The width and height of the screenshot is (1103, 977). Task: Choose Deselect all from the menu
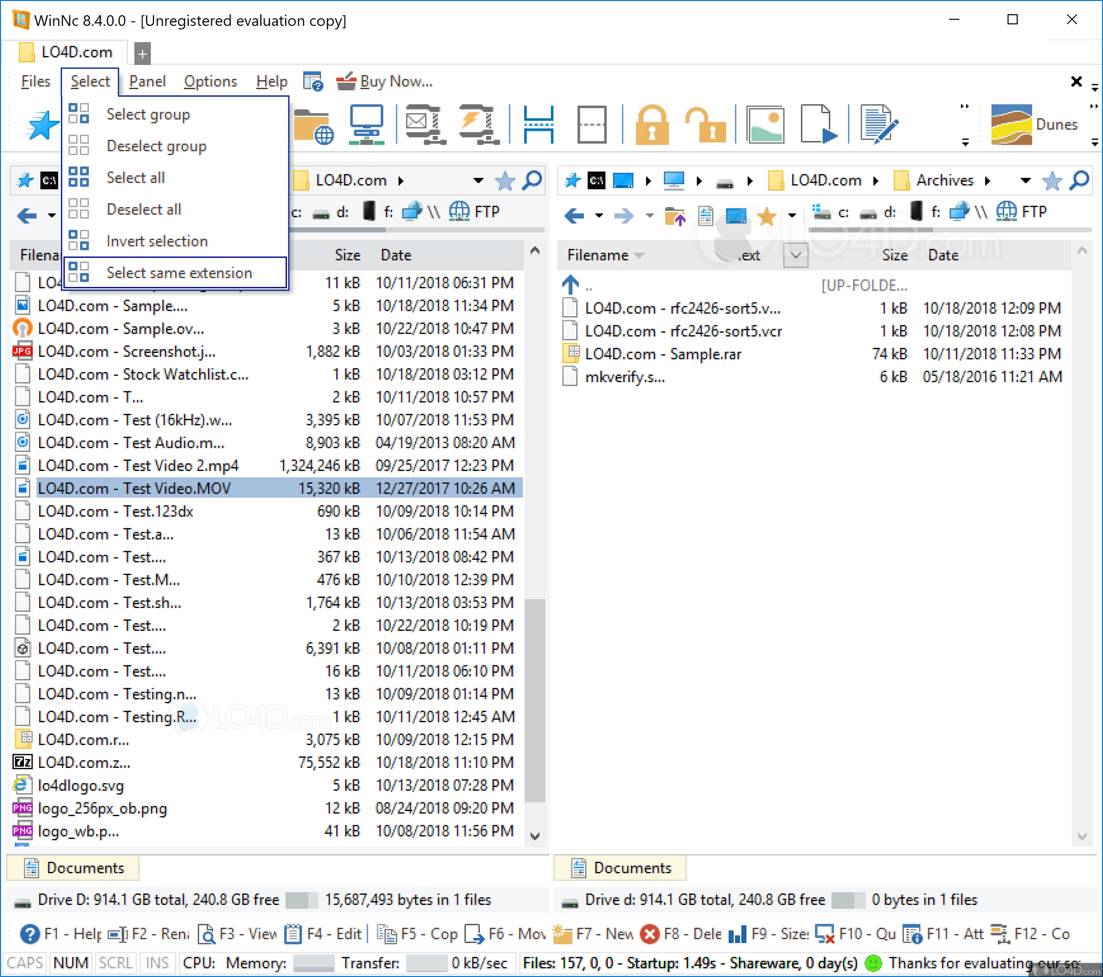176,210
